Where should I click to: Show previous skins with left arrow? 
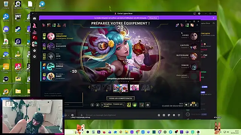pyautogui.click(x=89, y=87)
